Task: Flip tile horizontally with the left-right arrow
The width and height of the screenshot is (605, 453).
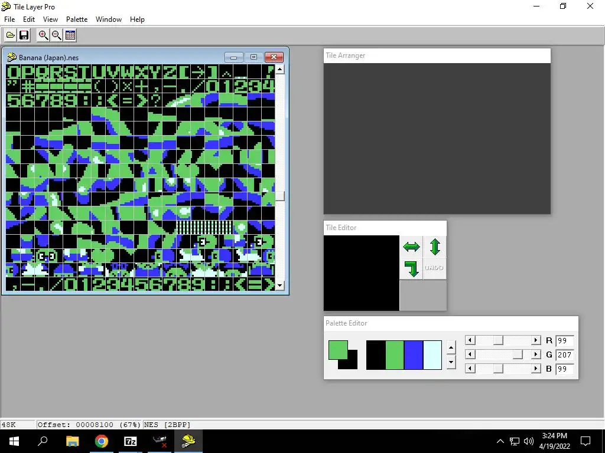Action: (x=411, y=247)
